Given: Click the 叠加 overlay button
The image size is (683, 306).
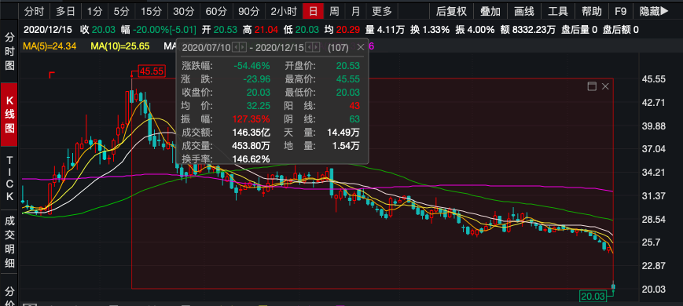Looking at the screenshot, I should tap(490, 11).
